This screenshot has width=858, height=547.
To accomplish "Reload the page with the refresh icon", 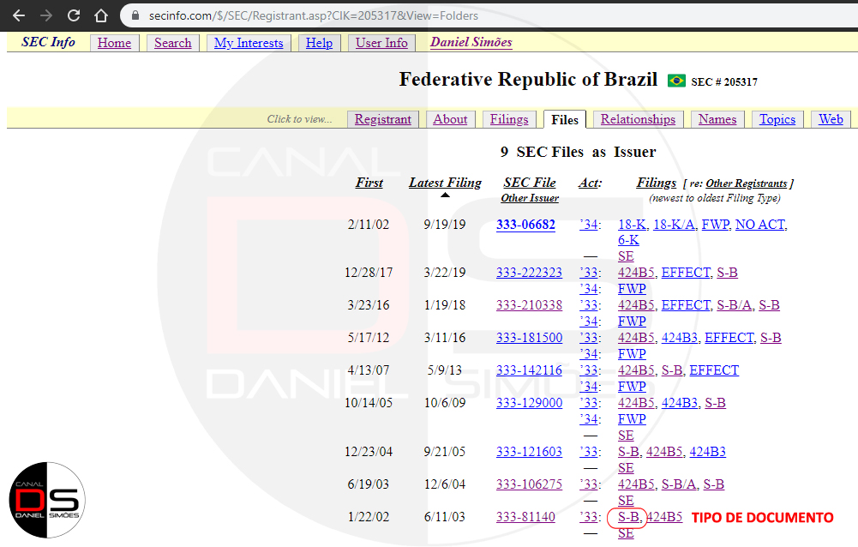I will 74,16.
